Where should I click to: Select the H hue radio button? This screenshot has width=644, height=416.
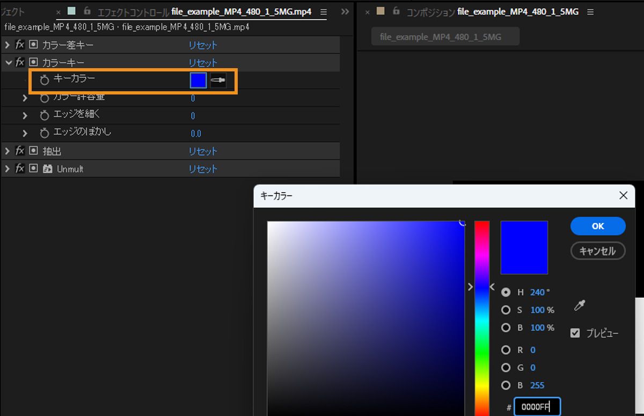(x=506, y=293)
